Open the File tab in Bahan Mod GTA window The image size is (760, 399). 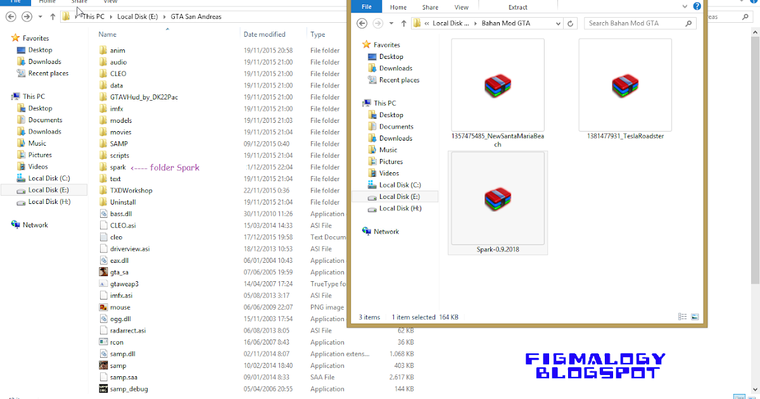pyautogui.click(x=367, y=7)
